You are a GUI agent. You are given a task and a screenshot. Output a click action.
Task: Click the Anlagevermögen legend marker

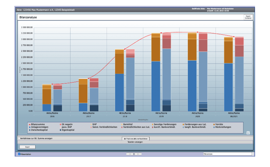(x=30, y=127)
